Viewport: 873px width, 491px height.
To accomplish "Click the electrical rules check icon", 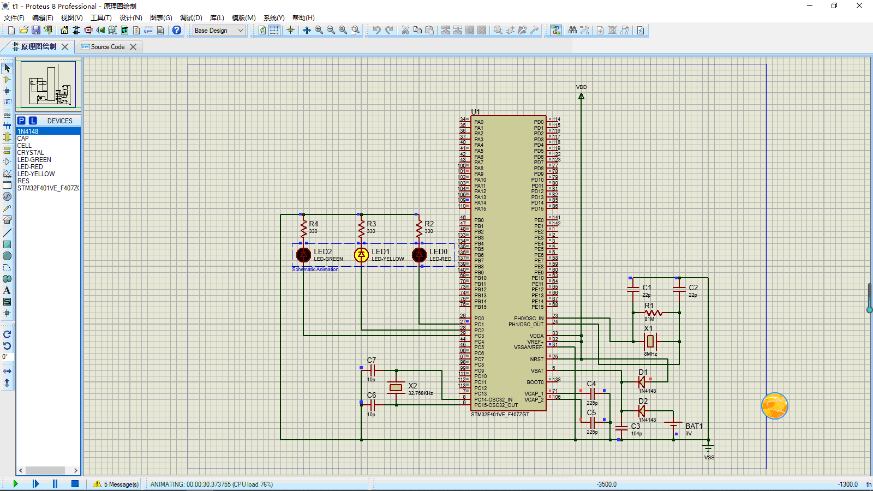I will pyautogui.click(x=641, y=30).
